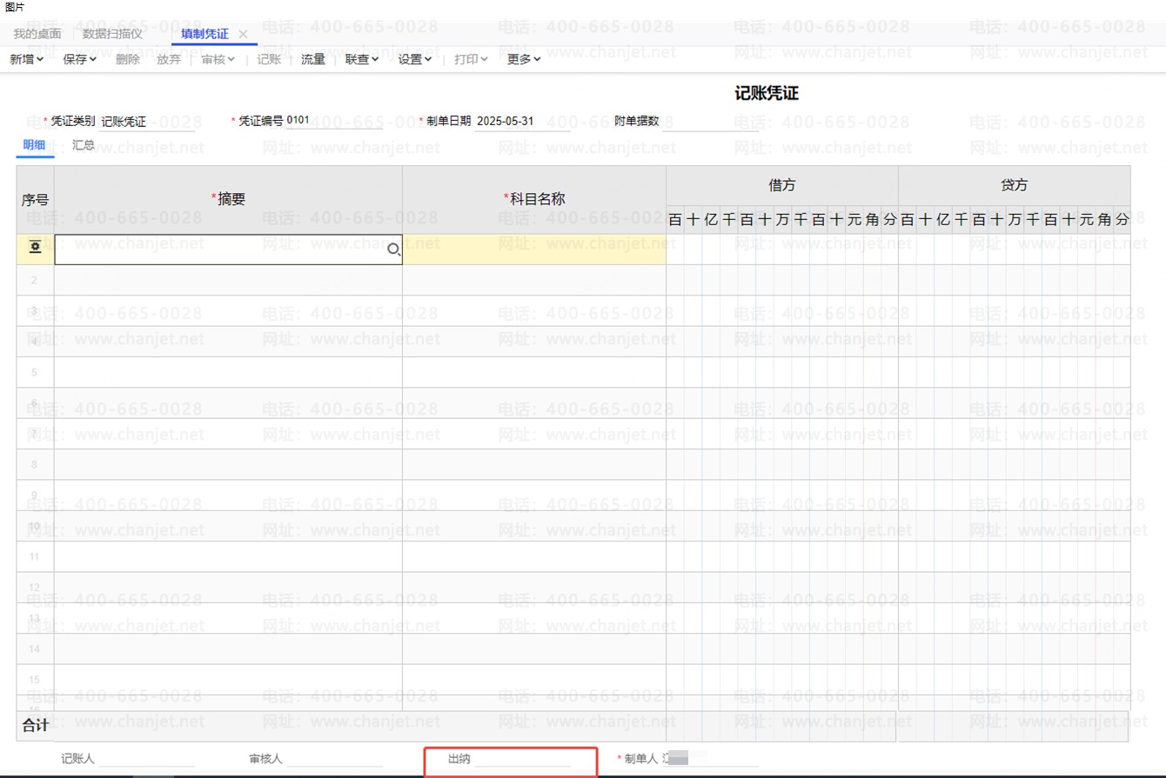The height and width of the screenshot is (778, 1166).
Task: Expand the 更多 menu
Action: (x=524, y=59)
